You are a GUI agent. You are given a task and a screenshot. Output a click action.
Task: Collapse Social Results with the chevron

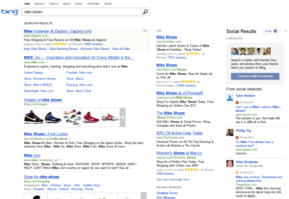pos(286,31)
